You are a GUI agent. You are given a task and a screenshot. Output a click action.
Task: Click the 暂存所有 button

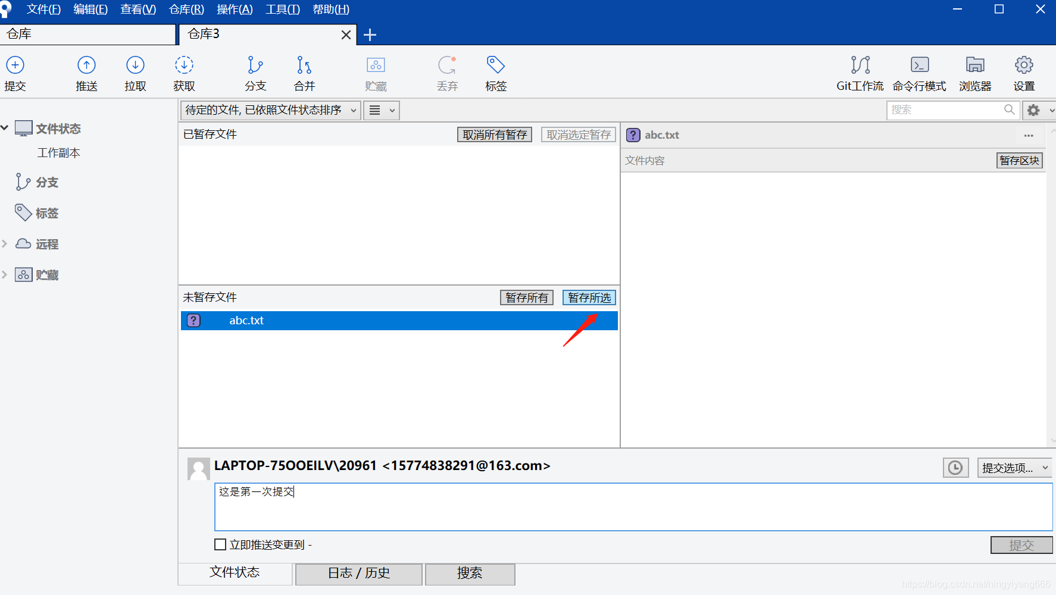(527, 297)
